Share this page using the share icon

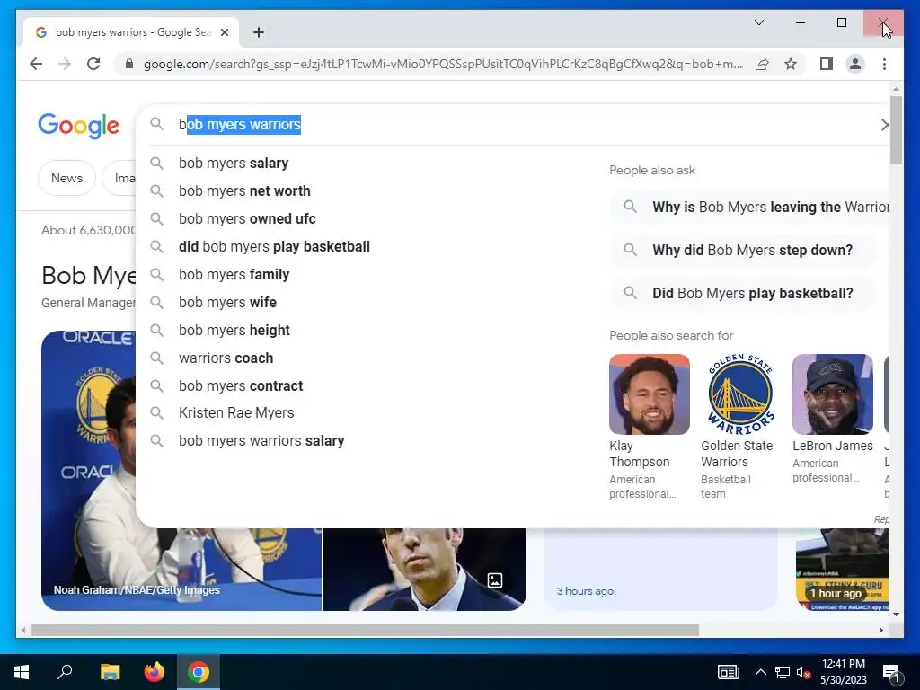point(762,64)
